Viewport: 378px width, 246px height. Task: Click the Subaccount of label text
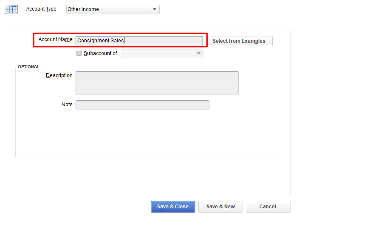tap(100, 53)
